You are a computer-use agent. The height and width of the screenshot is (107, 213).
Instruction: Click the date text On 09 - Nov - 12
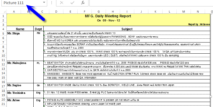click(x=109, y=21)
